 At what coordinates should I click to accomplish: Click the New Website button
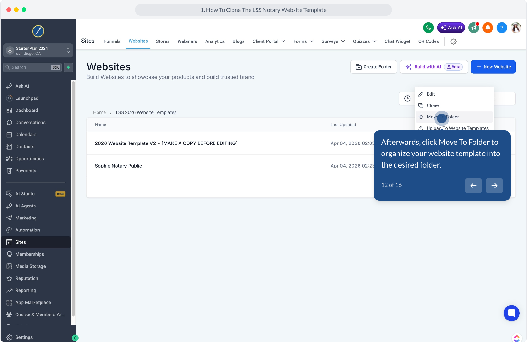click(493, 67)
